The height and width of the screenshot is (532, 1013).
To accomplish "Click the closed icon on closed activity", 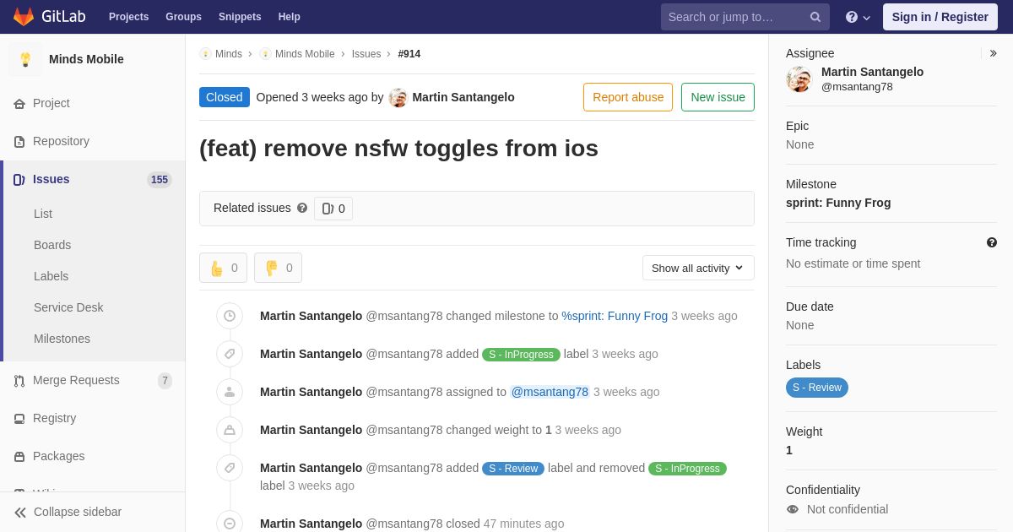I will coord(230,524).
